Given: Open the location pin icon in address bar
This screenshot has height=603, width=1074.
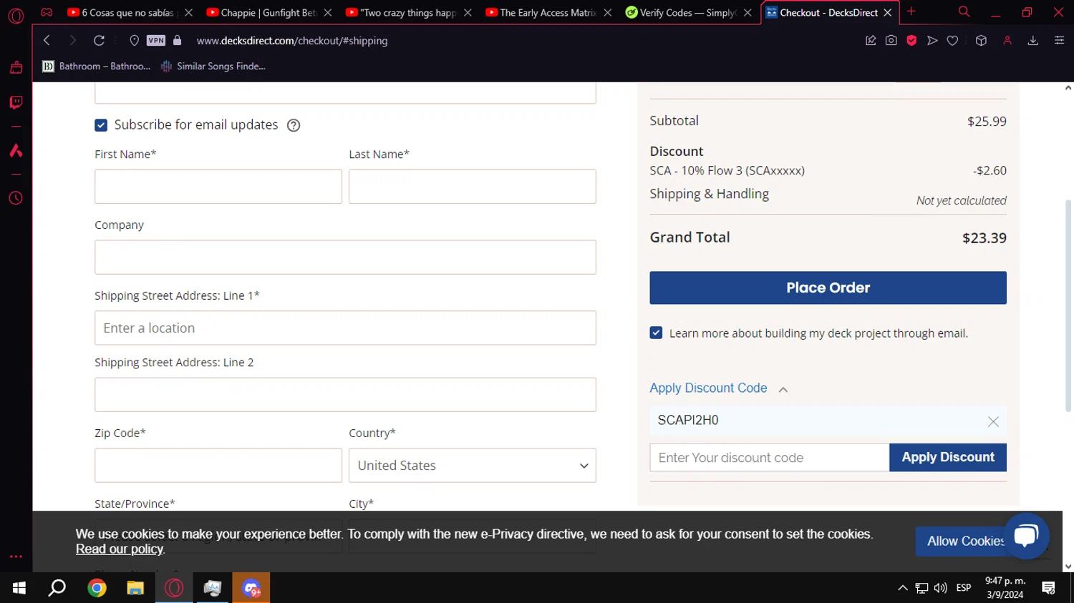Looking at the screenshot, I should click(134, 41).
